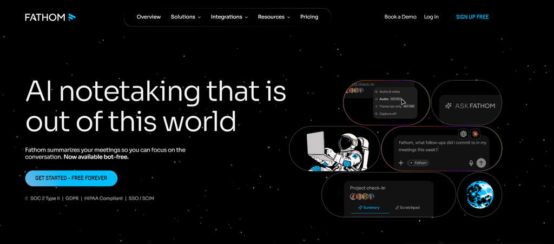Image resolution: width=554 pixels, height=244 pixels.
Task: Select the Claude starburst icon
Action: [x=475, y=134]
